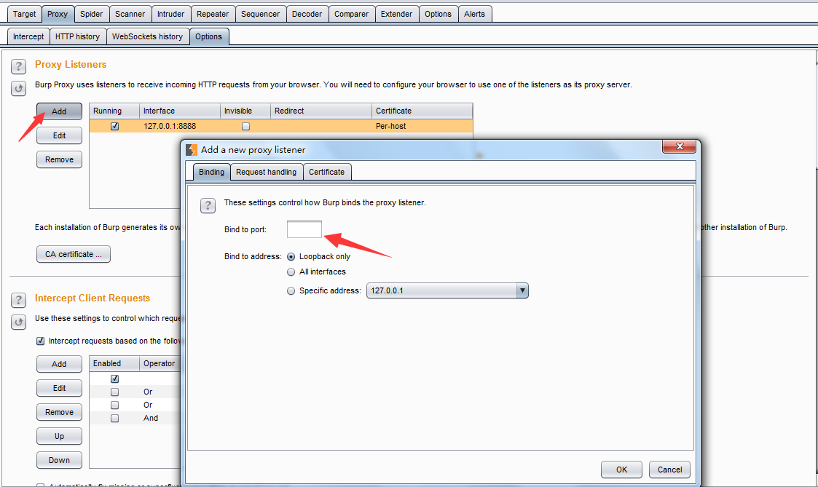Viewport: 818px width, 487px height.
Task: Open the Alerts tab
Action: click(474, 14)
